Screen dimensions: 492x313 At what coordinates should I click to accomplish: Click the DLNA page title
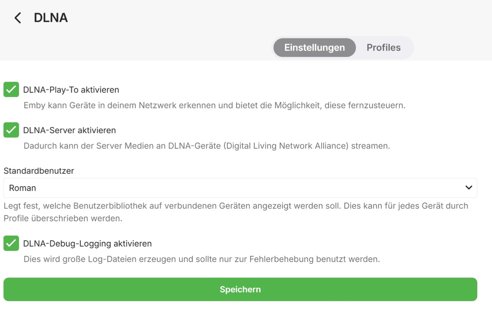pos(51,18)
